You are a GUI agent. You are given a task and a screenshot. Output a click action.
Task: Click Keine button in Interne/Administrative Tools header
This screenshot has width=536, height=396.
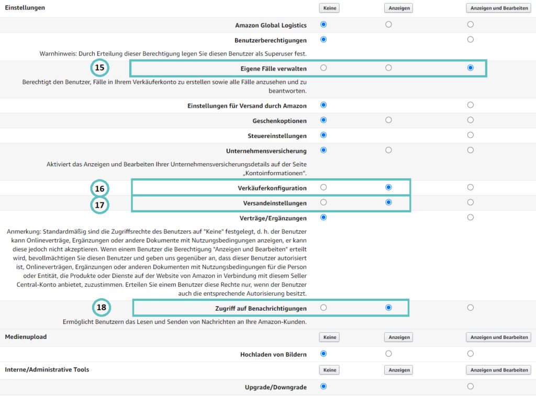(x=329, y=370)
